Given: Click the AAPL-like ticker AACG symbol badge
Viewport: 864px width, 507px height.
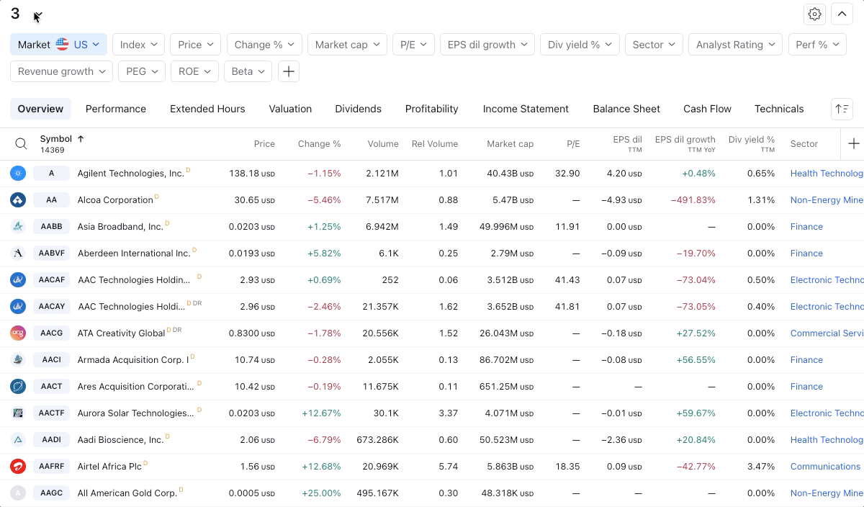Looking at the screenshot, I should click(52, 333).
